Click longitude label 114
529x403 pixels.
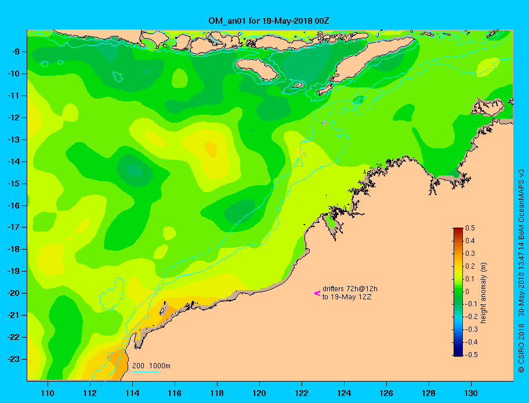(x=132, y=393)
